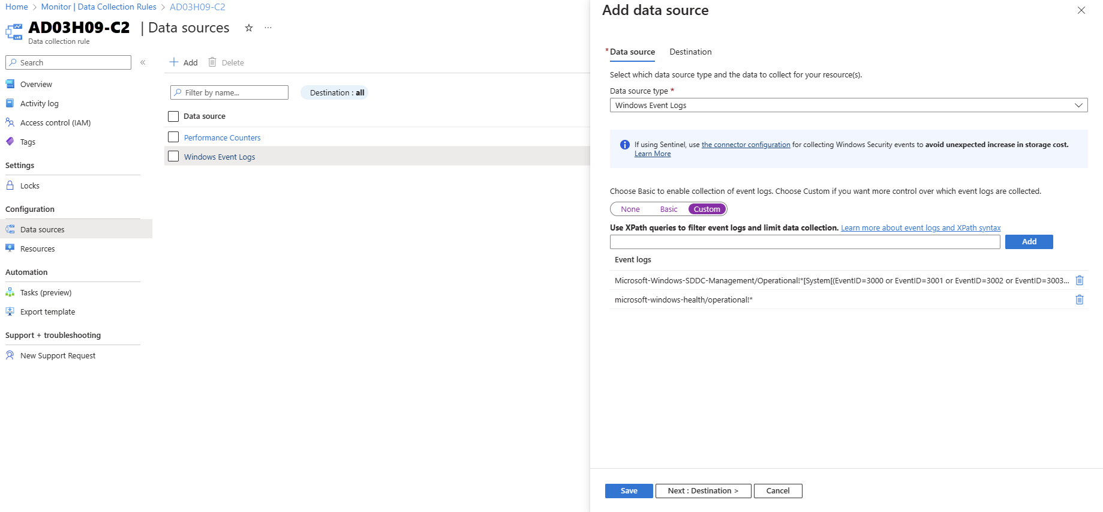This screenshot has height=512, width=1103.
Task: Click the Tags icon
Action: [10, 142]
